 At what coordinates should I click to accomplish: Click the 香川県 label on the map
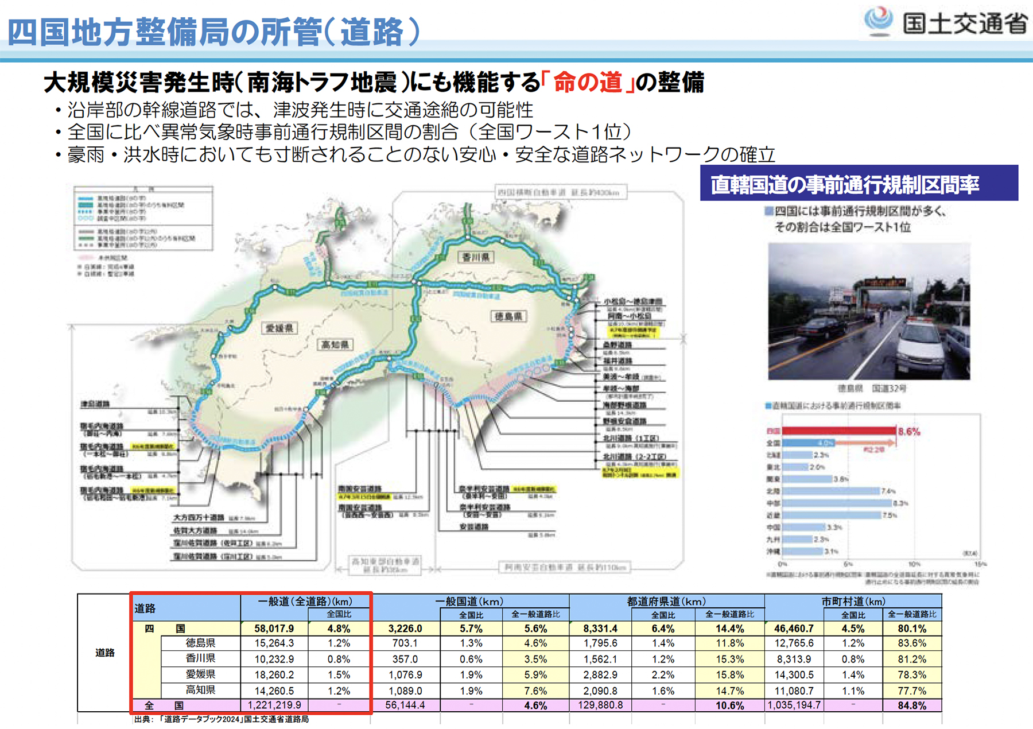[x=476, y=257]
